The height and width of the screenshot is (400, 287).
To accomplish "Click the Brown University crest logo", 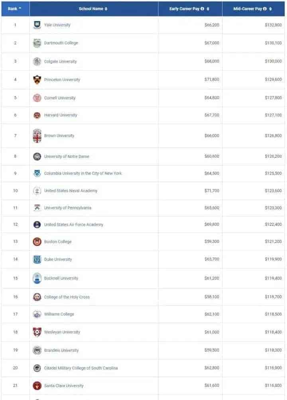I will pos(37,136).
